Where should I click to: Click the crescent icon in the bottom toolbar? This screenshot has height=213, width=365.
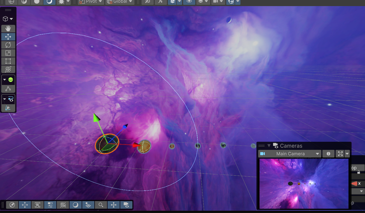pos(75,205)
